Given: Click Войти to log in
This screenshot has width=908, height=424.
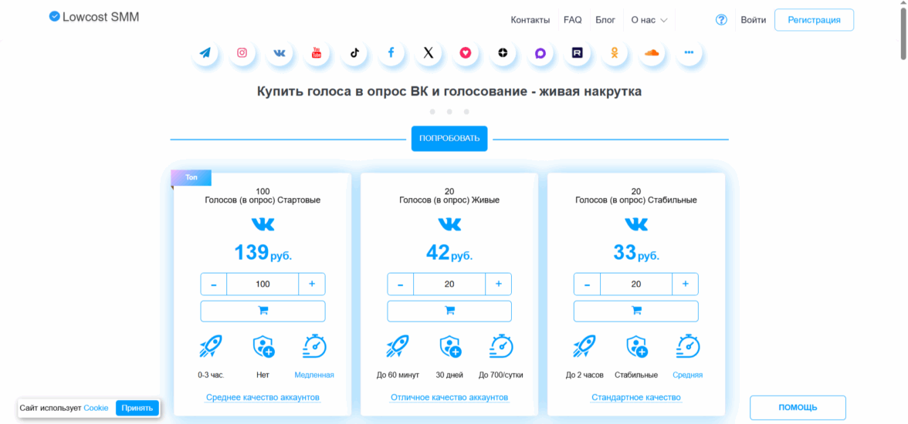Looking at the screenshot, I should 754,20.
